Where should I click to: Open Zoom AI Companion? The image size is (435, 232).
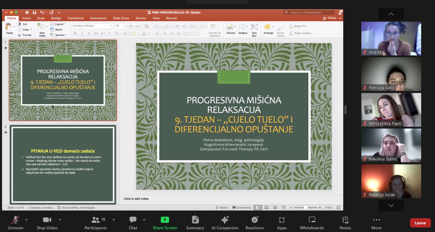coord(225,223)
